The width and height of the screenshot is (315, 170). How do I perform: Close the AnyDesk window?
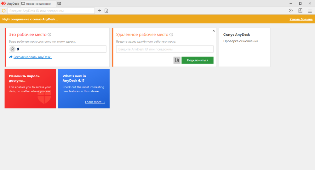(x=310, y=3)
